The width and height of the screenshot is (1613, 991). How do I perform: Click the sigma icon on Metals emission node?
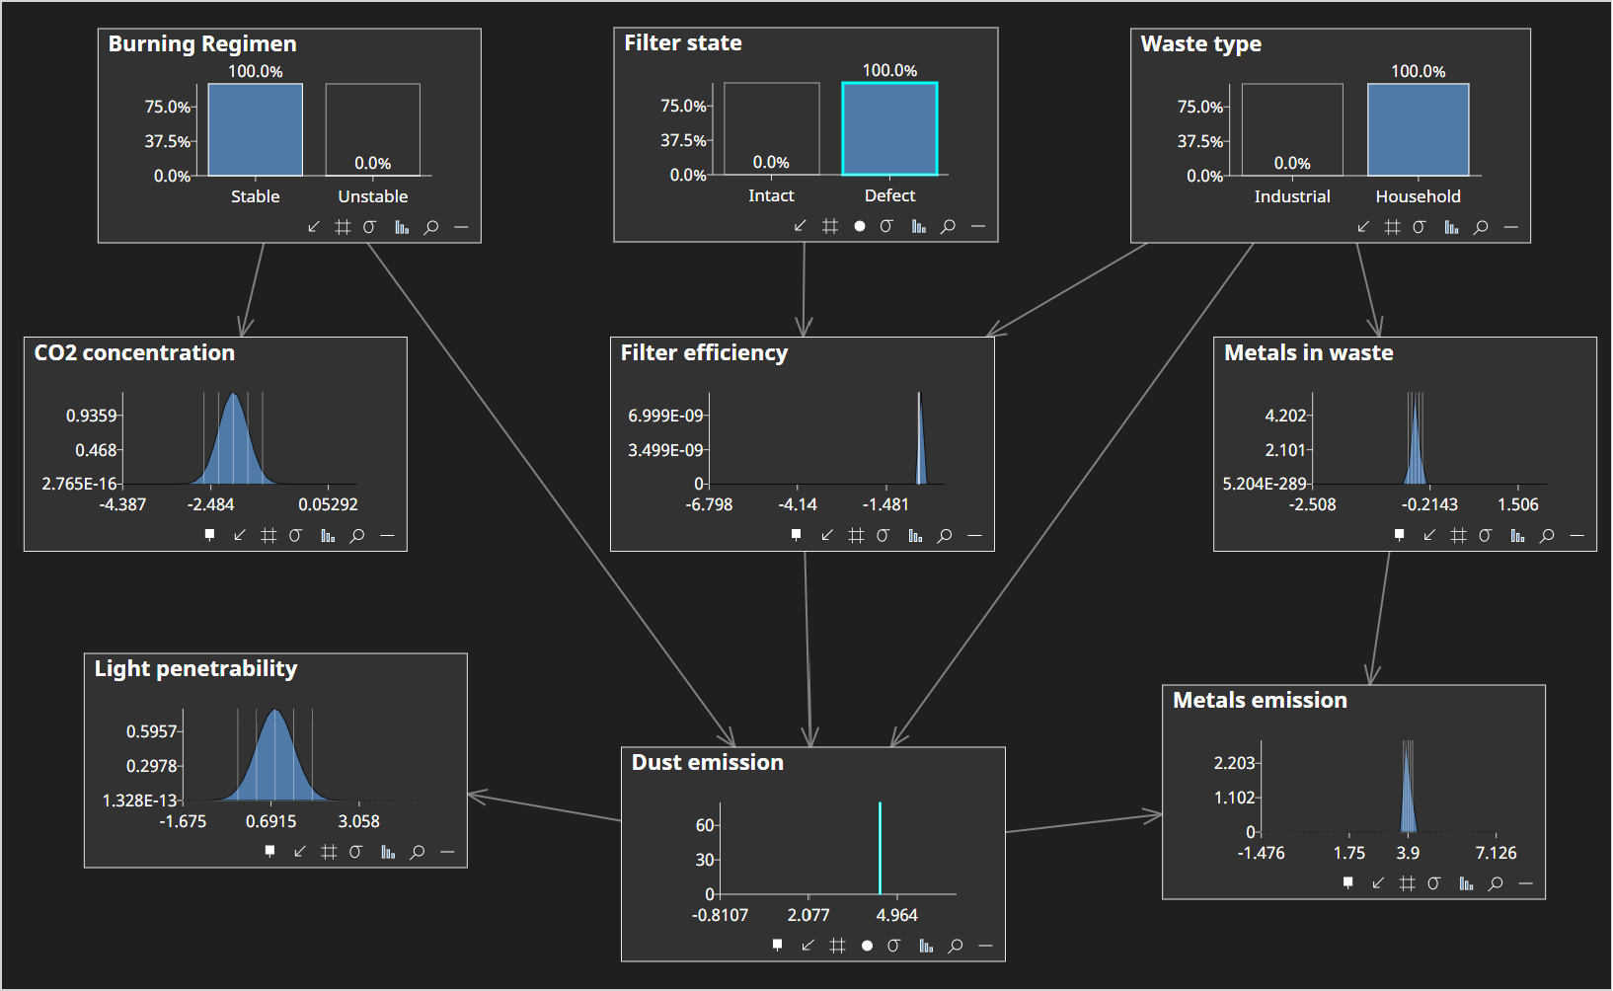1433,884
